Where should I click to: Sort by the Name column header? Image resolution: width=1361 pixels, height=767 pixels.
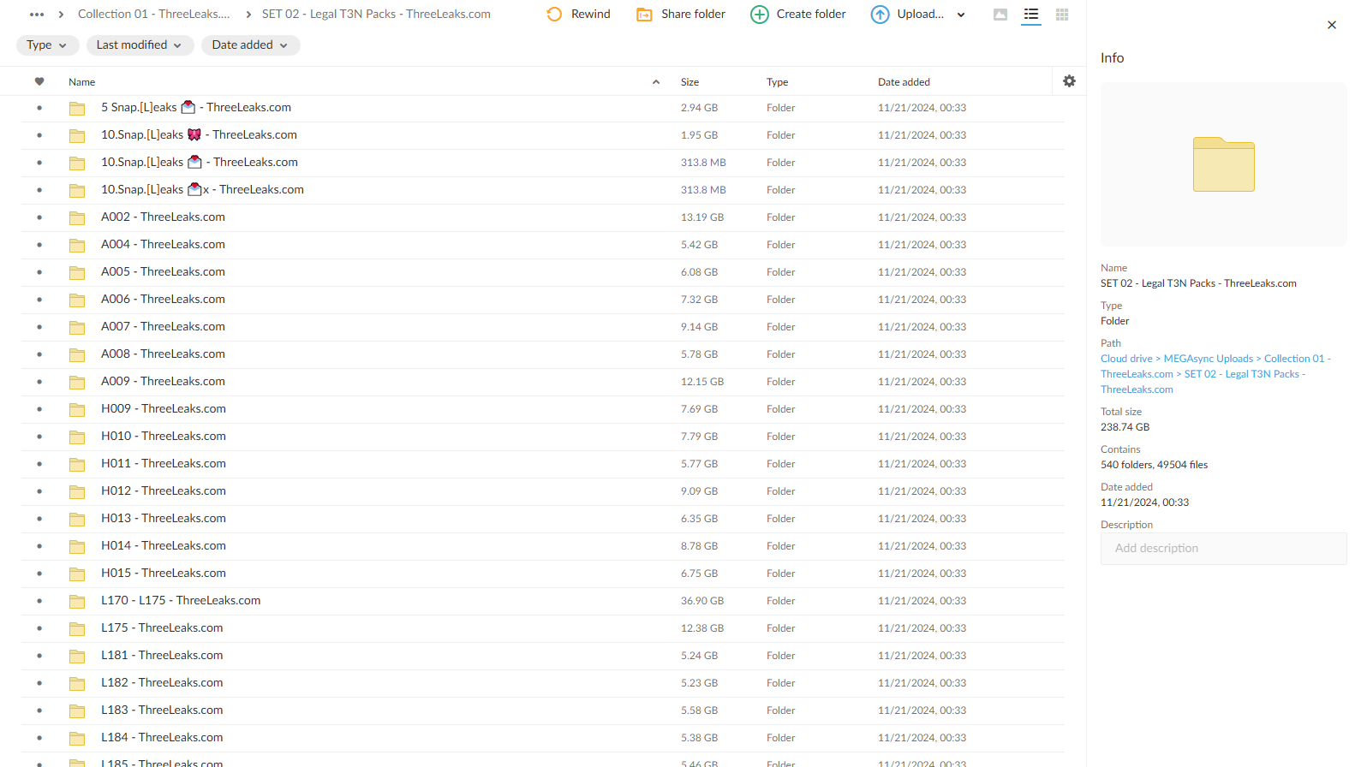pos(82,82)
